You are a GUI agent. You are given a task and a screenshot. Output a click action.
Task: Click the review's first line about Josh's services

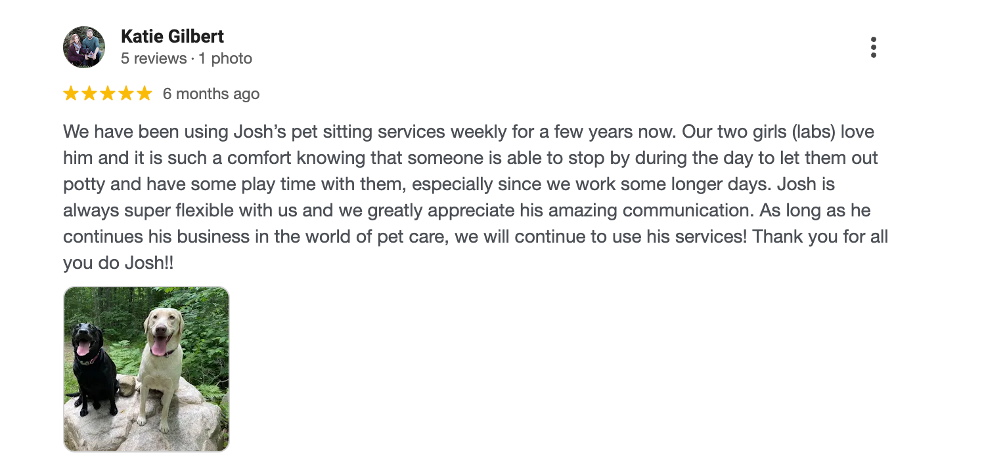pos(469,132)
